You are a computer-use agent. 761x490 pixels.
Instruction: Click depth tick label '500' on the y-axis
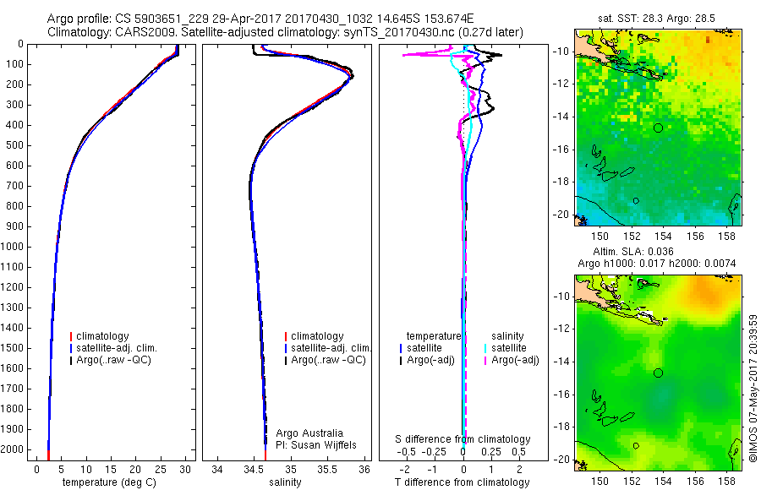(16, 145)
